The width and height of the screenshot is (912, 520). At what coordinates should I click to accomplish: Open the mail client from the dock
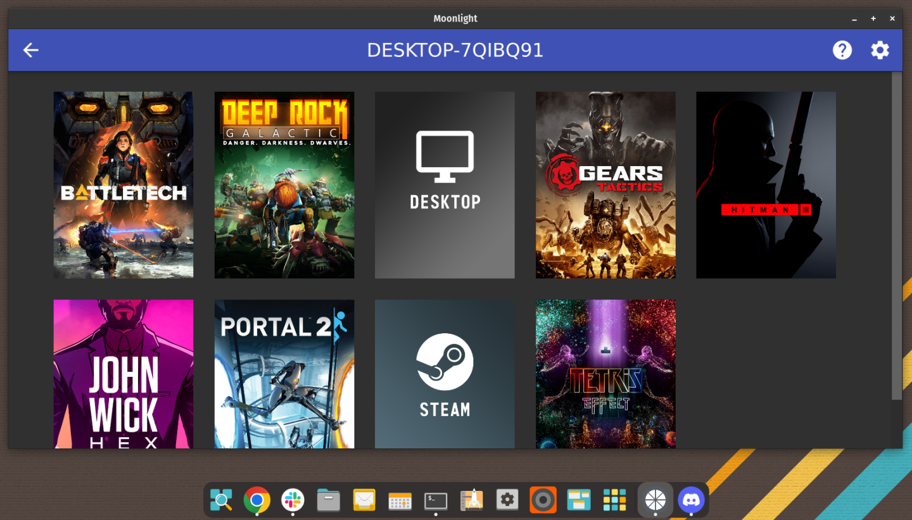(x=364, y=500)
